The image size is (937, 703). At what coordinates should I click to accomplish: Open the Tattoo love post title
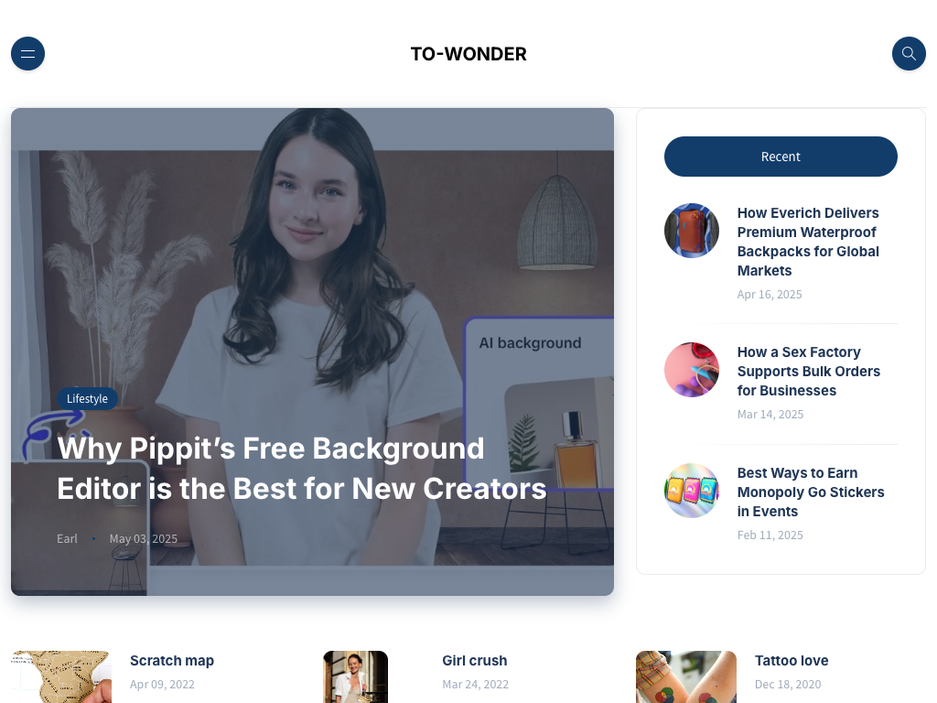pyautogui.click(x=792, y=661)
